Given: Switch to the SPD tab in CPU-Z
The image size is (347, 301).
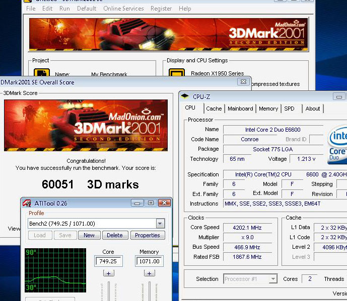Looking at the screenshot, I should click(289, 109).
